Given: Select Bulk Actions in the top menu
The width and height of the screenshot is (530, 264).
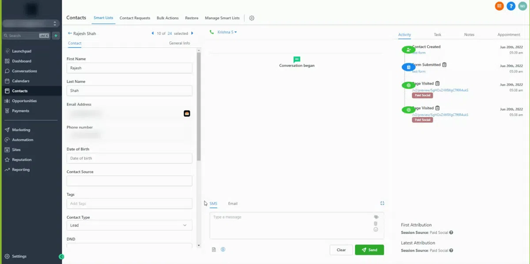Looking at the screenshot, I should tap(167, 18).
